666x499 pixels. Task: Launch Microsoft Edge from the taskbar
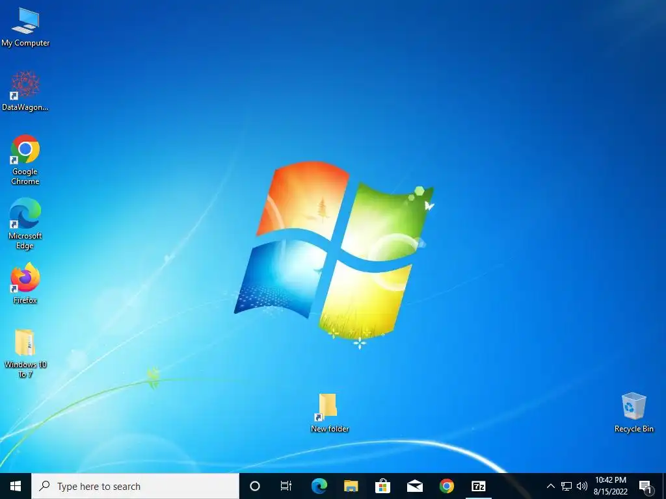tap(319, 486)
